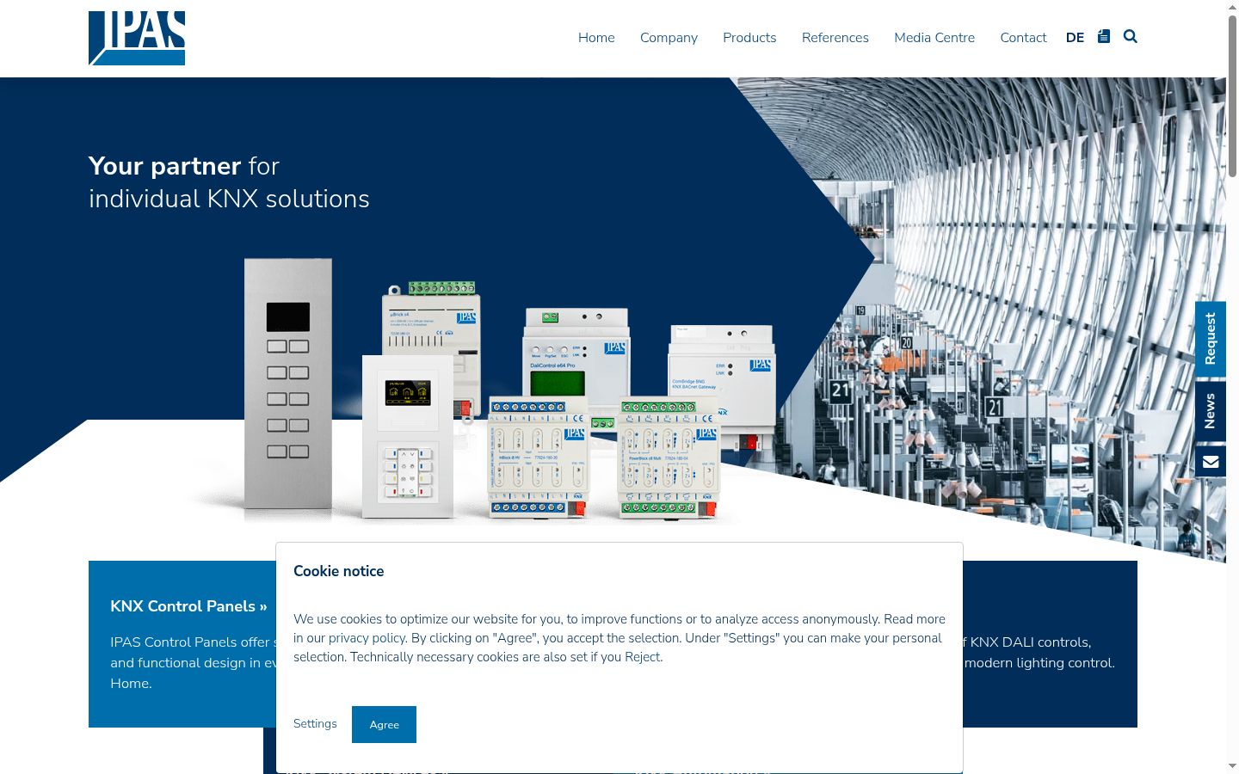Viewport: 1239px width, 774px height.
Task: Go to Home menu item
Action: 596,38
